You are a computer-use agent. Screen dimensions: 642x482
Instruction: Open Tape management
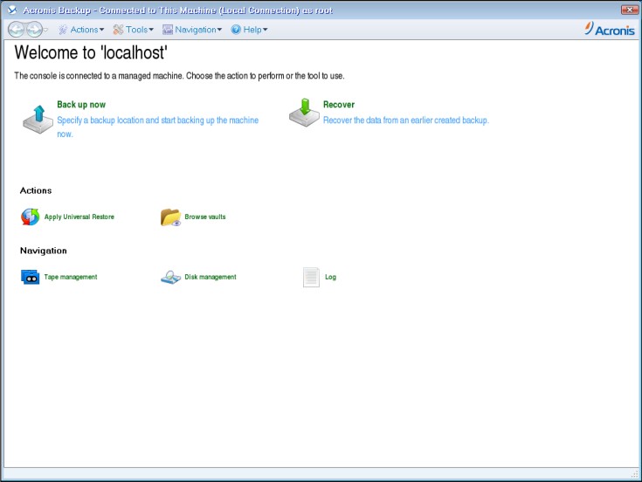(71, 277)
